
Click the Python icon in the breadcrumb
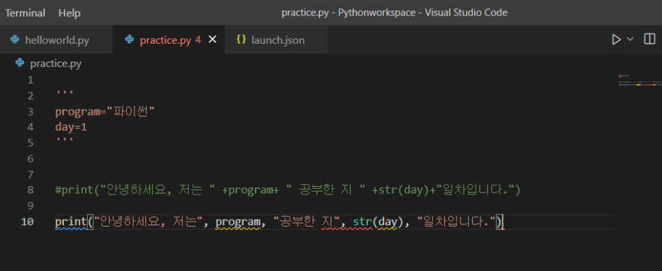[19, 63]
